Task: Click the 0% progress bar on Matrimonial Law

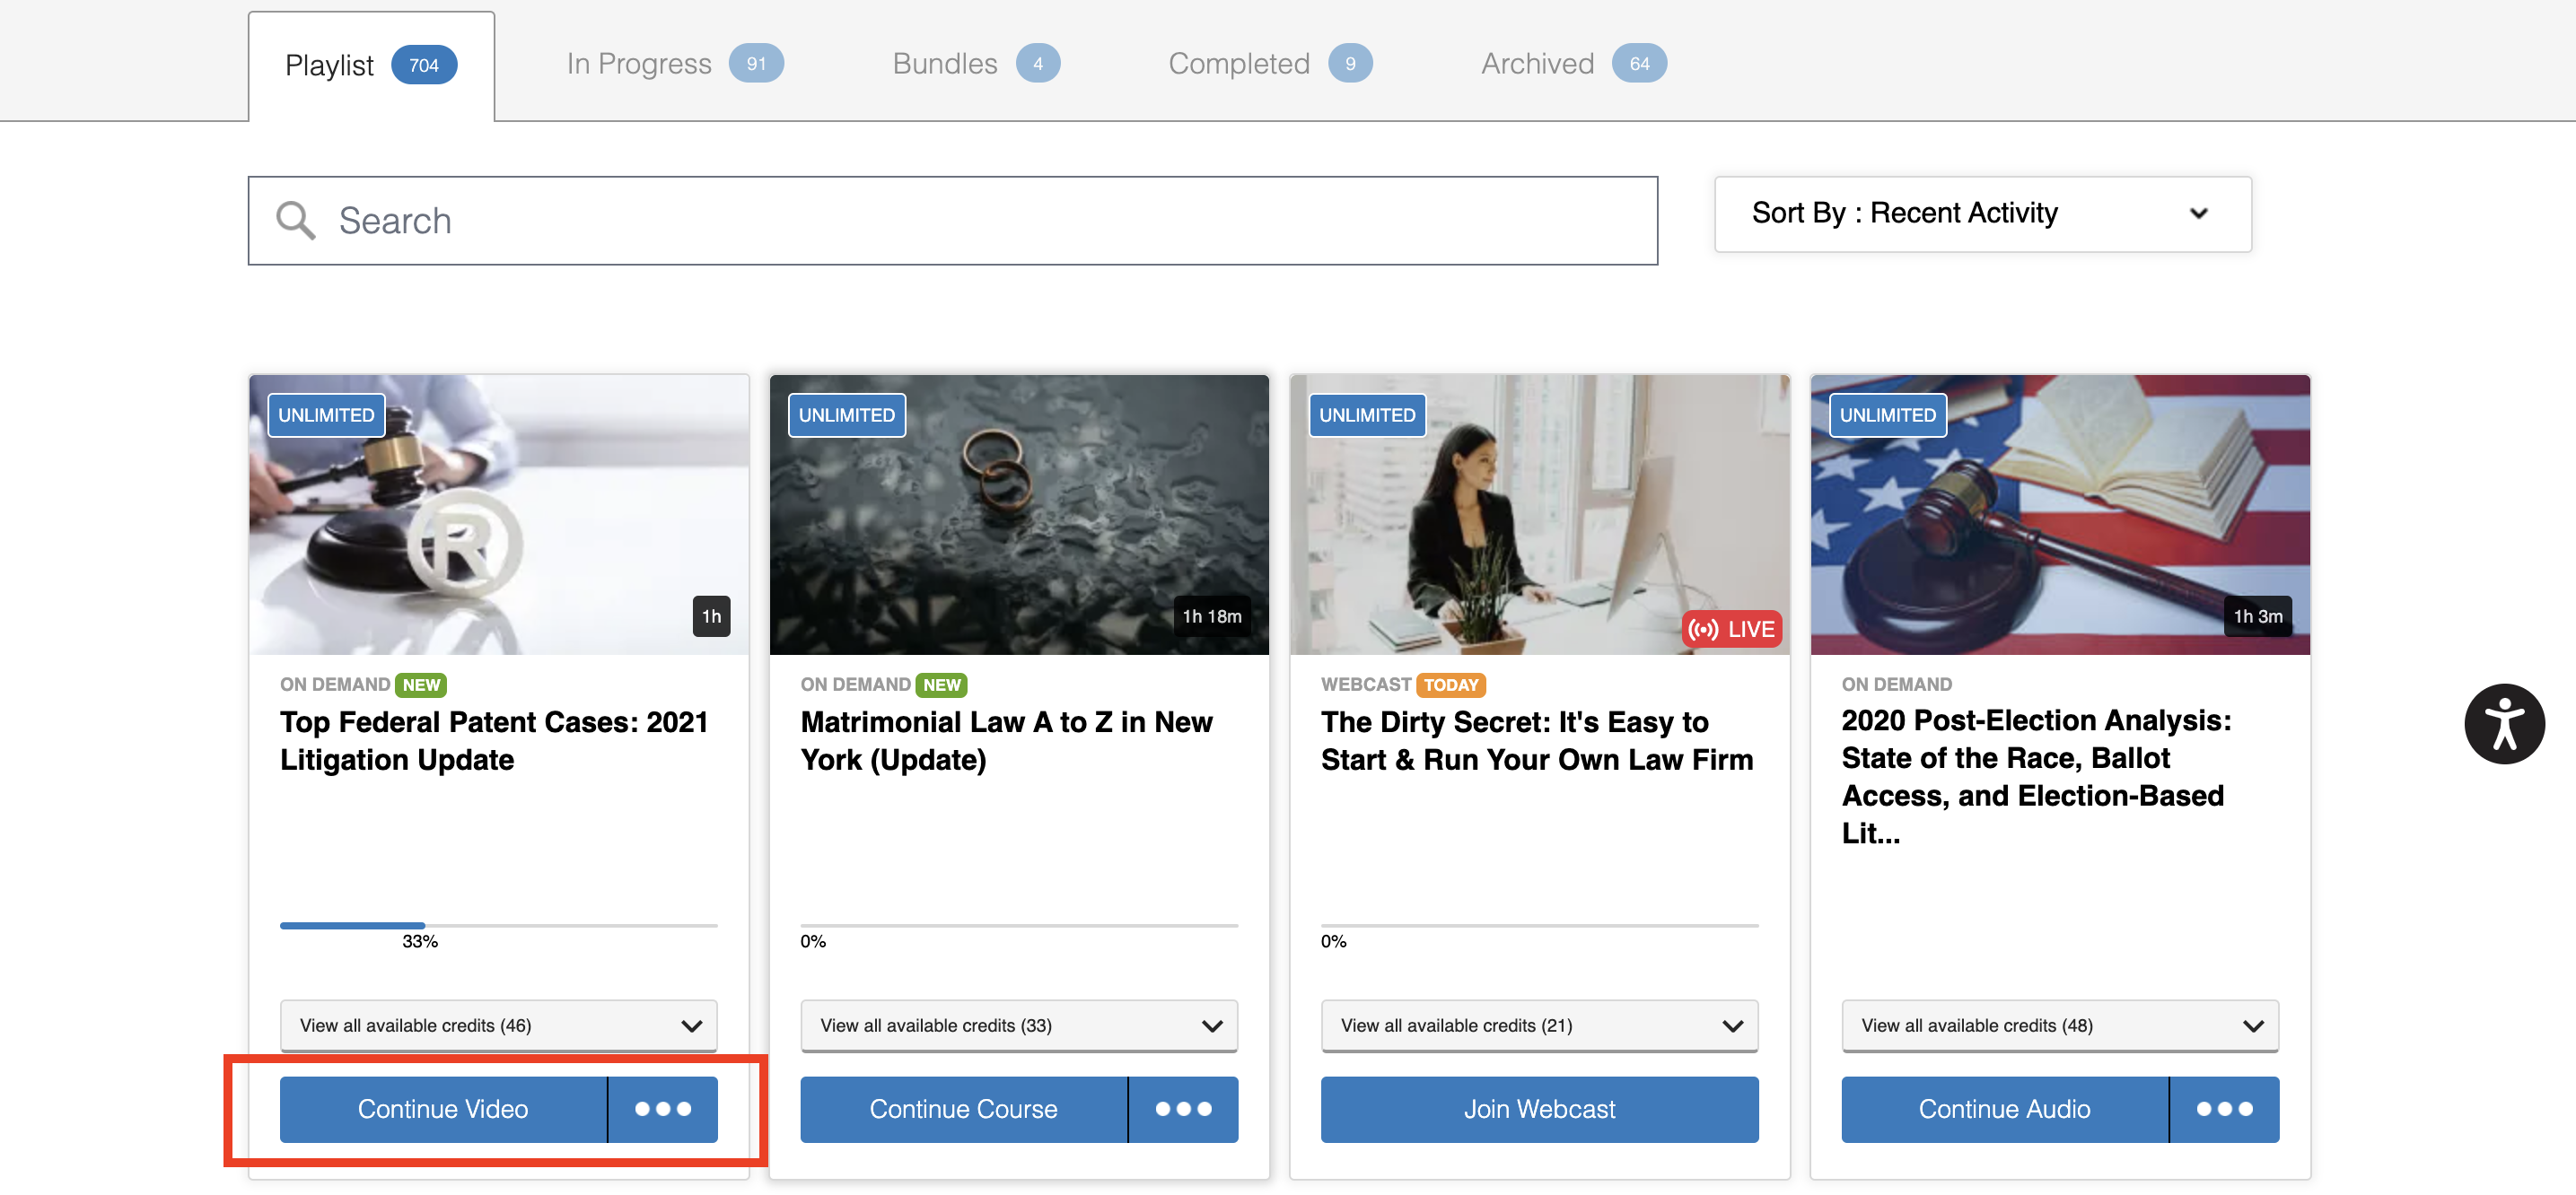Action: click(x=1019, y=925)
